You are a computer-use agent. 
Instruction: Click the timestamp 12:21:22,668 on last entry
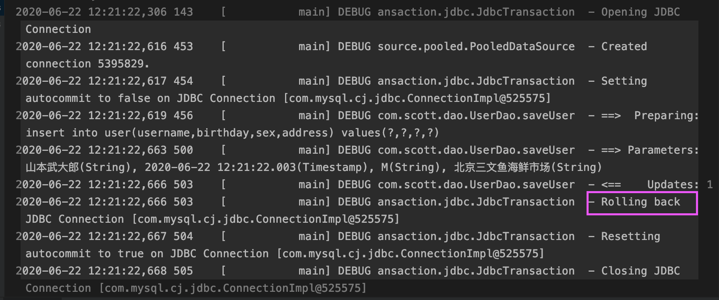(127, 271)
